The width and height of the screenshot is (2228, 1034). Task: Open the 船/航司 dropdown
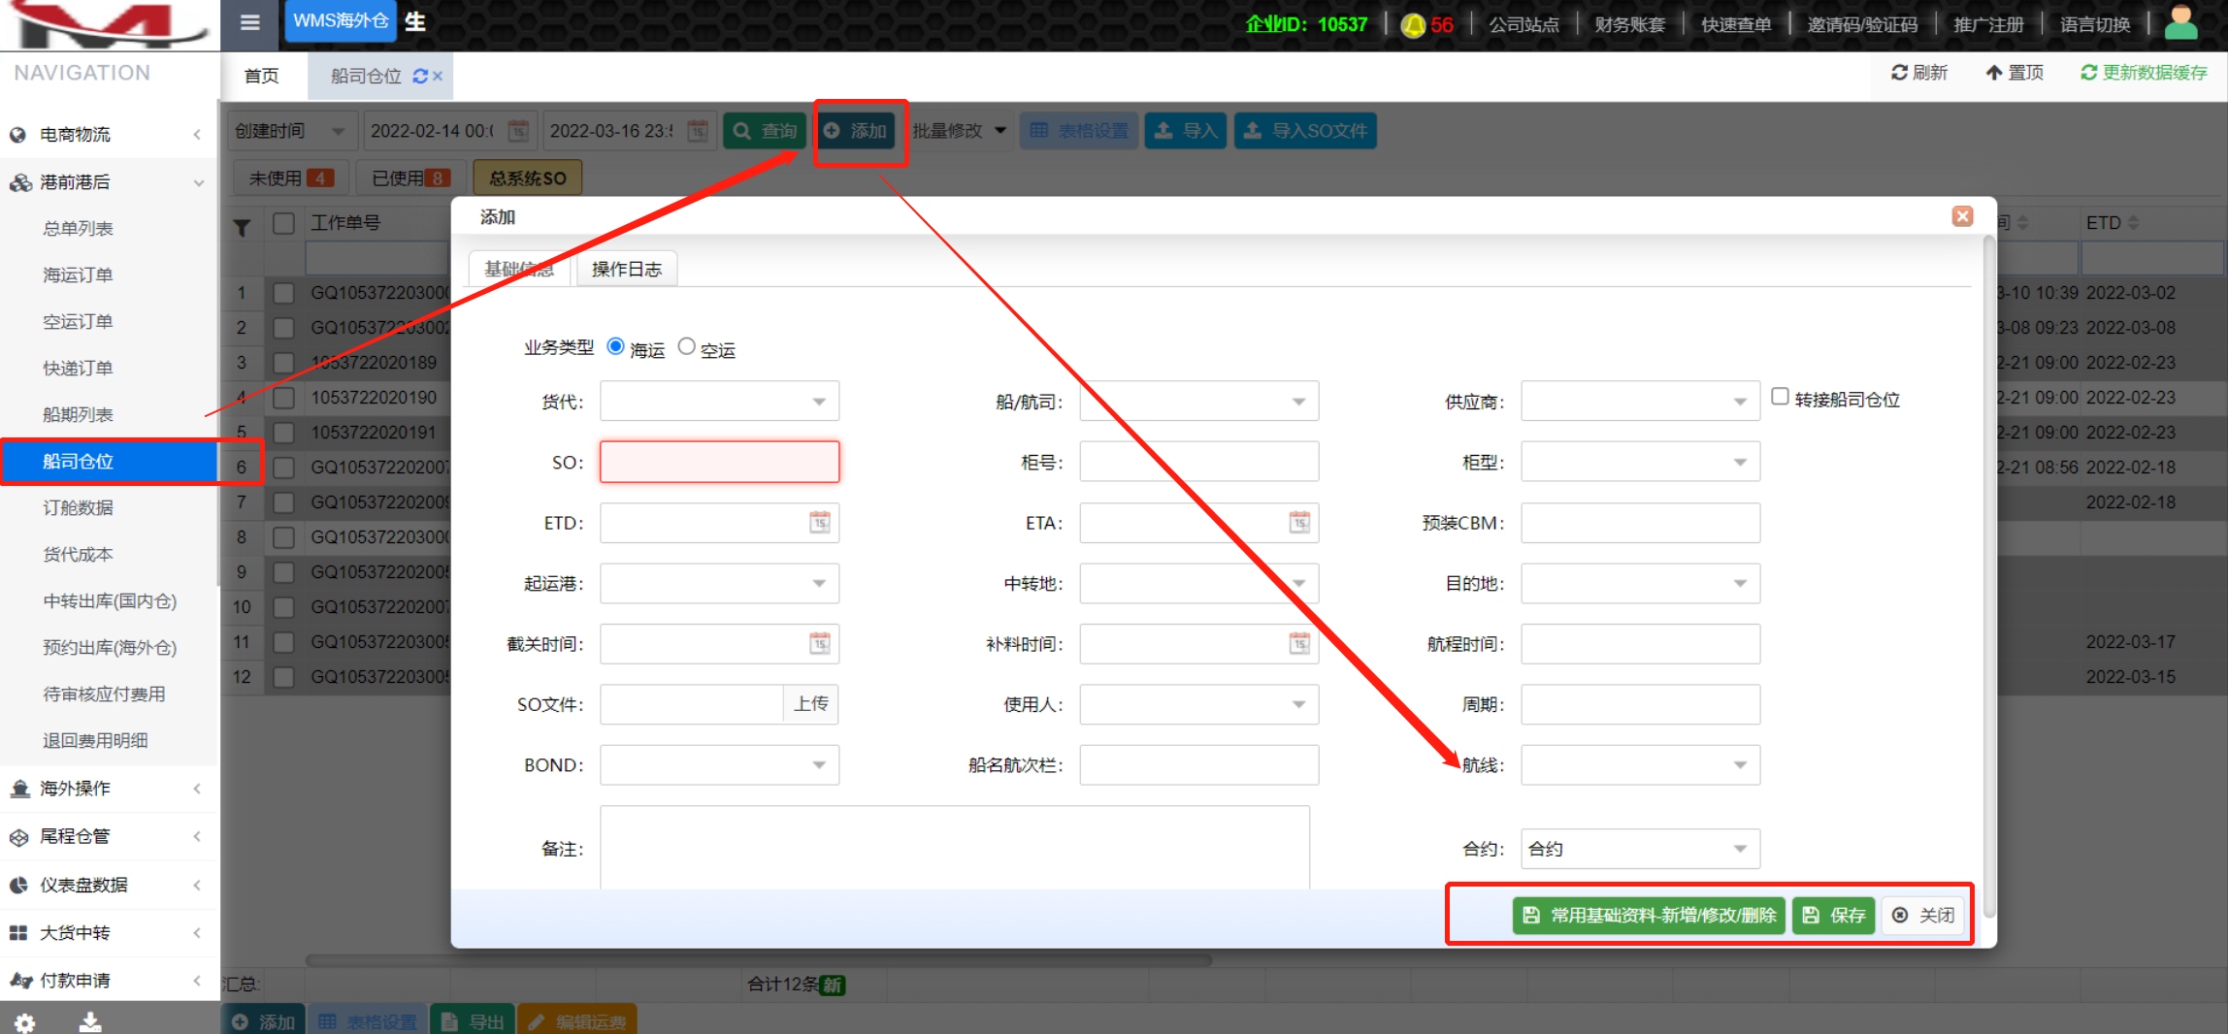1198,402
